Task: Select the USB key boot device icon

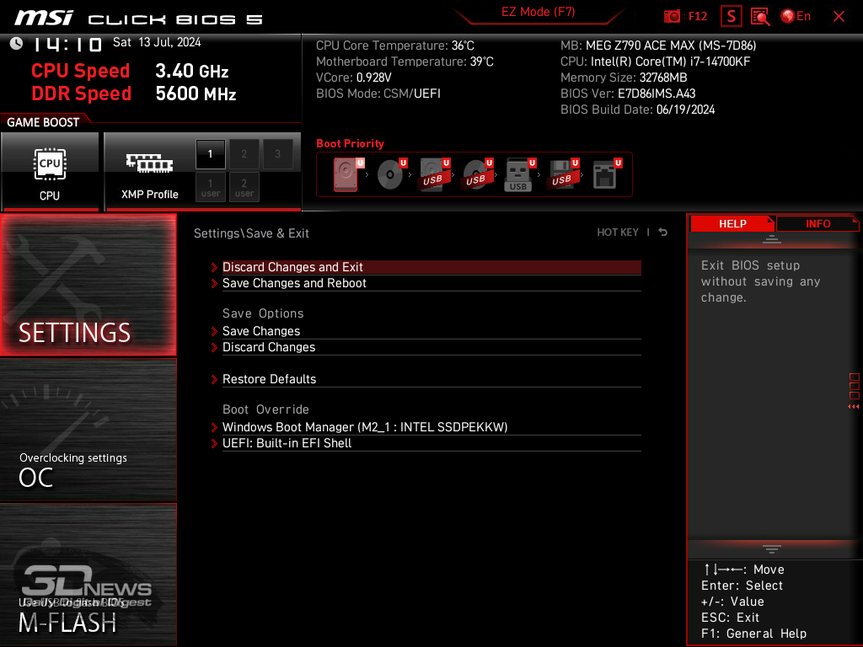Action: coord(519,174)
